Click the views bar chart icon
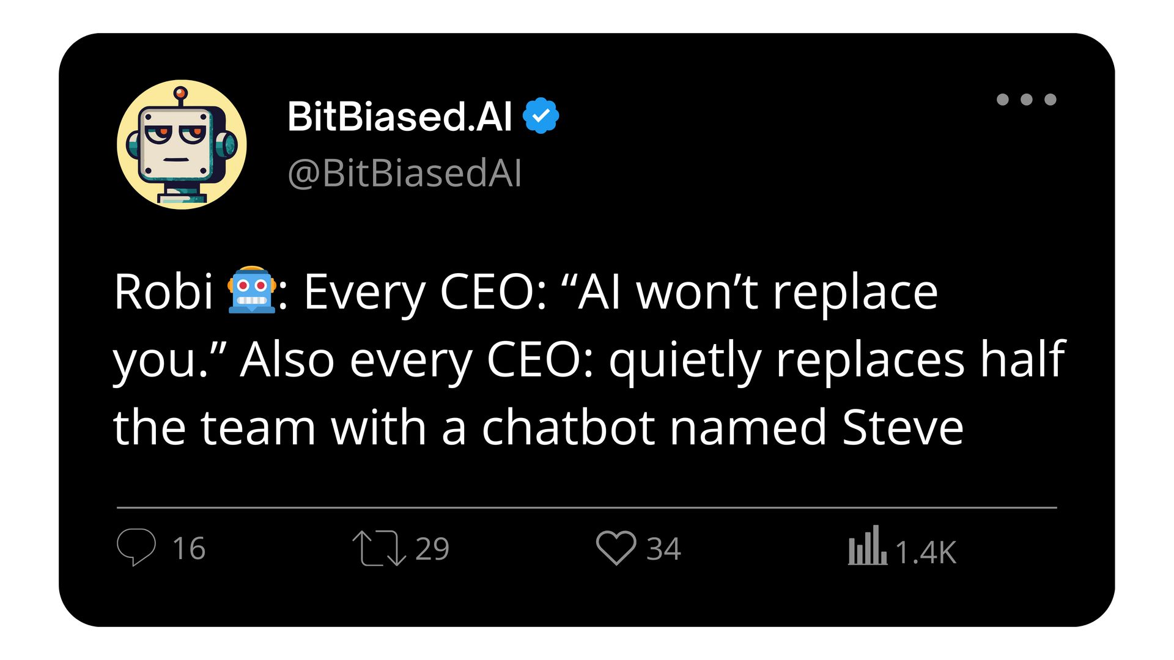 pyautogui.click(x=867, y=545)
